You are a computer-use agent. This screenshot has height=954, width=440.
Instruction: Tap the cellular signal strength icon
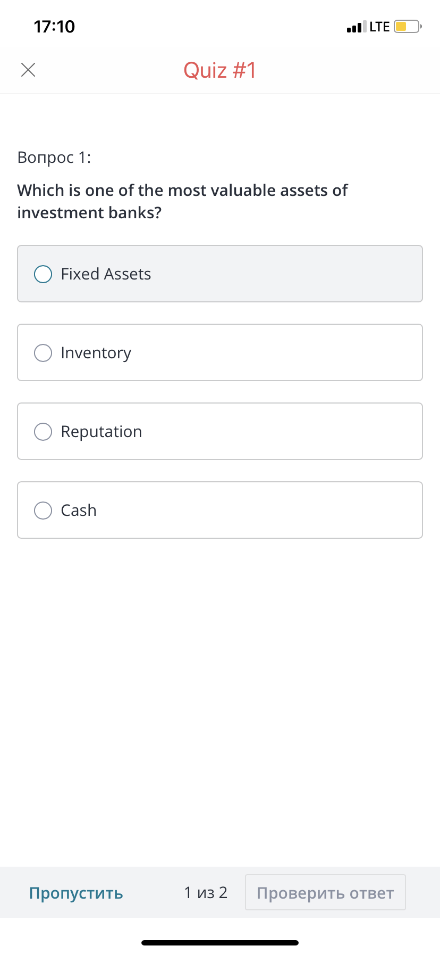tap(356, 27)
